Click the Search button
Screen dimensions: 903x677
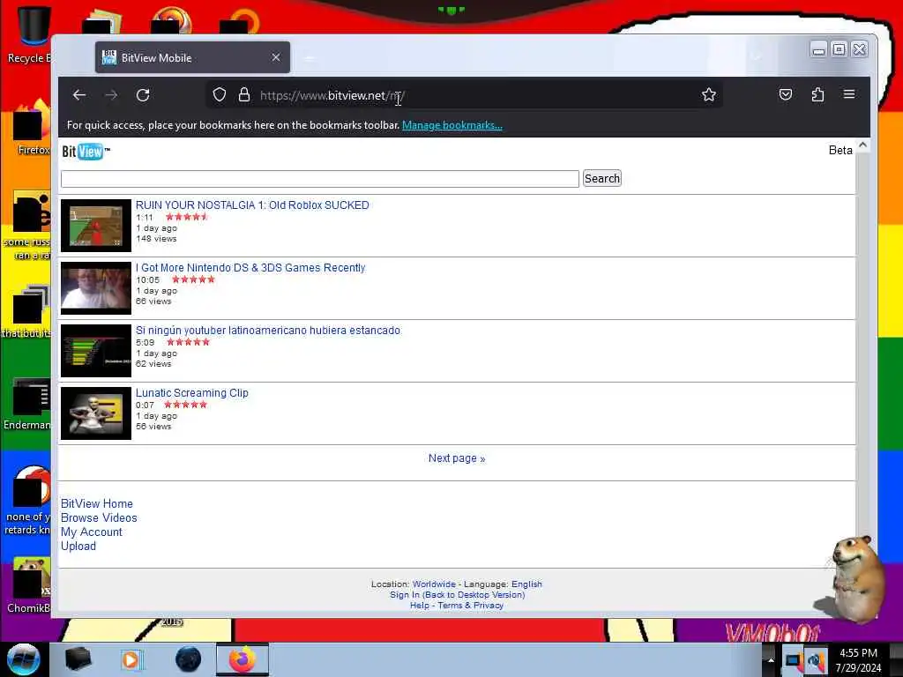pos(601,178)
